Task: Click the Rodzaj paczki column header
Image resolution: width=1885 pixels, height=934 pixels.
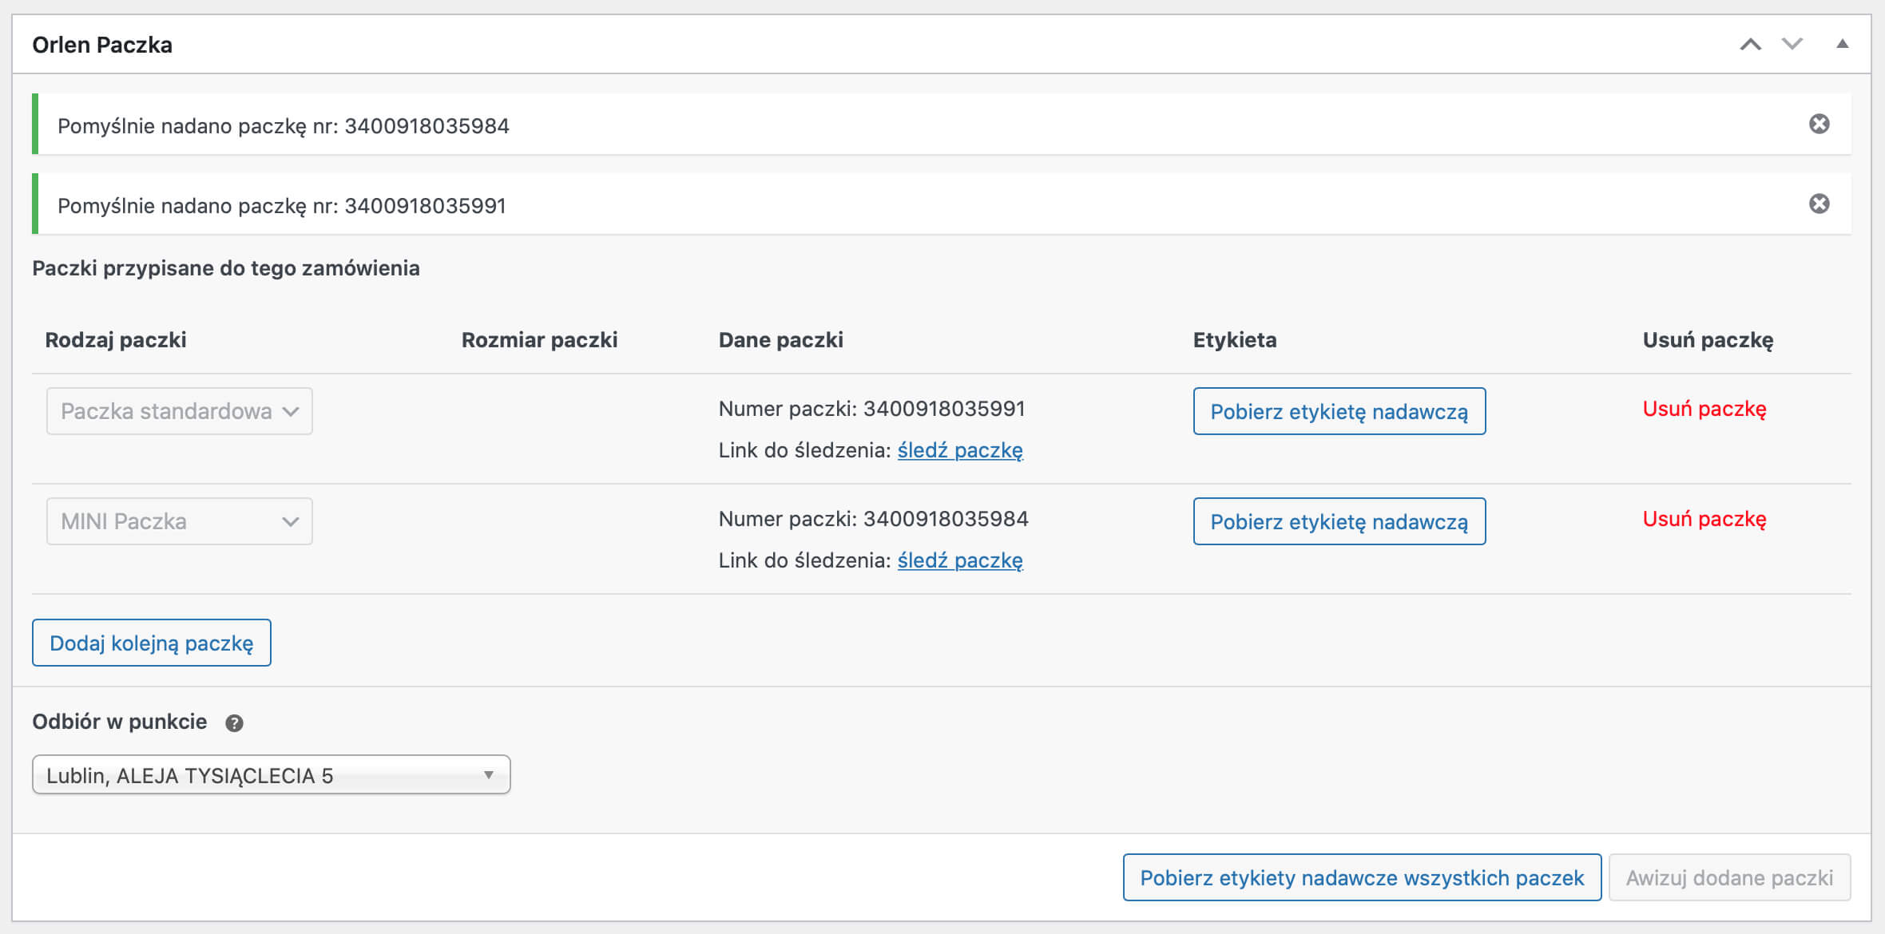Action: pyautogui.click(x=116, y=340)
